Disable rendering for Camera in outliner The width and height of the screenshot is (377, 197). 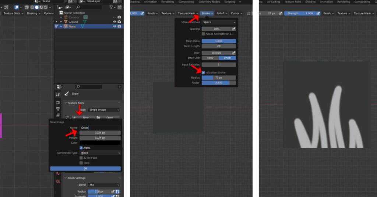(119, 17)
